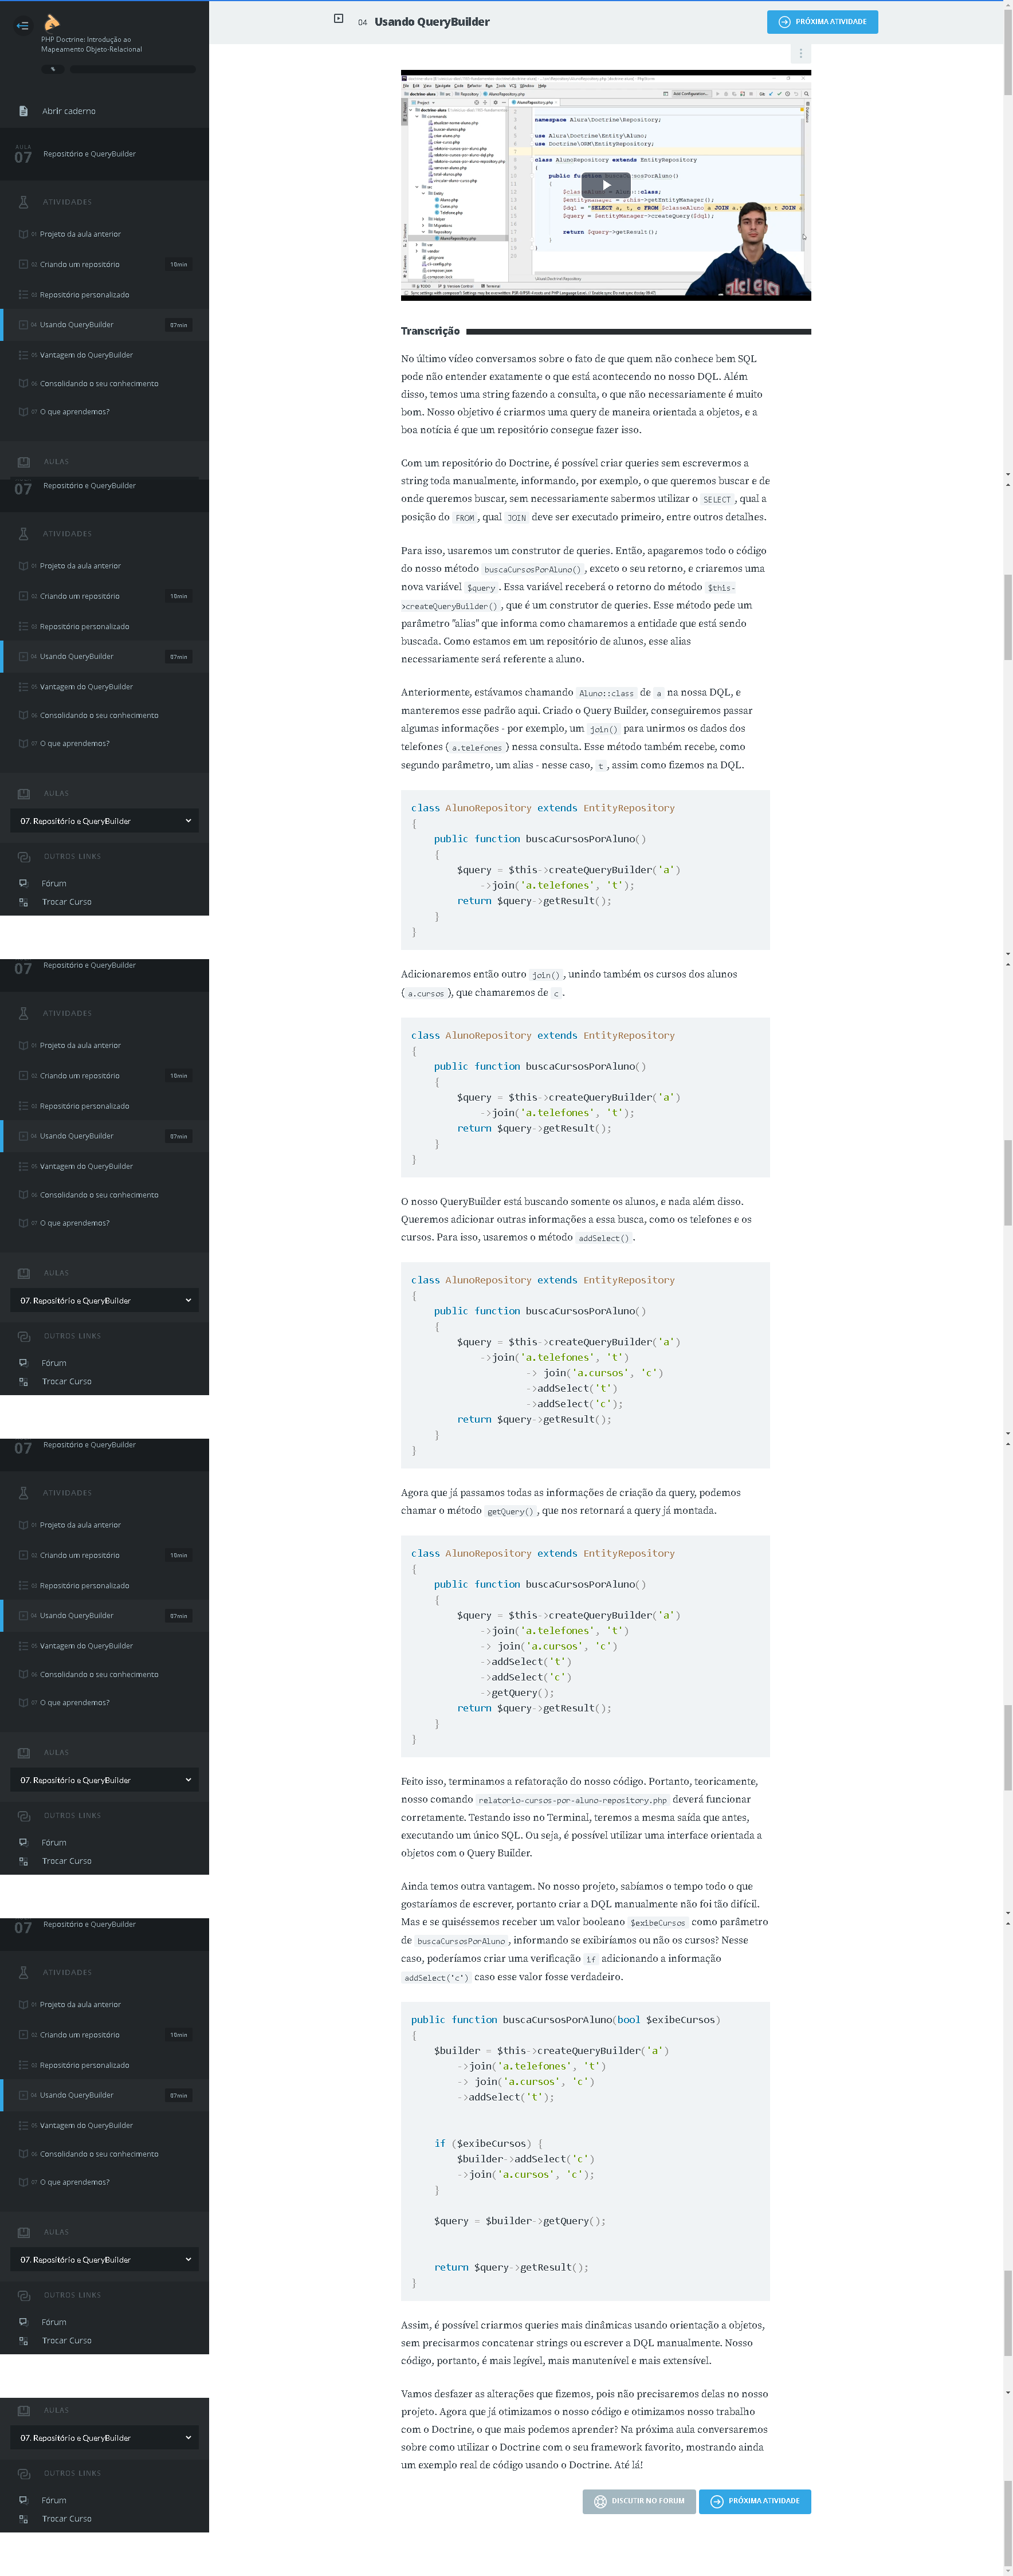
Task: Go to 'O que aprendemos?' in the top activity list
Action: 75,412
